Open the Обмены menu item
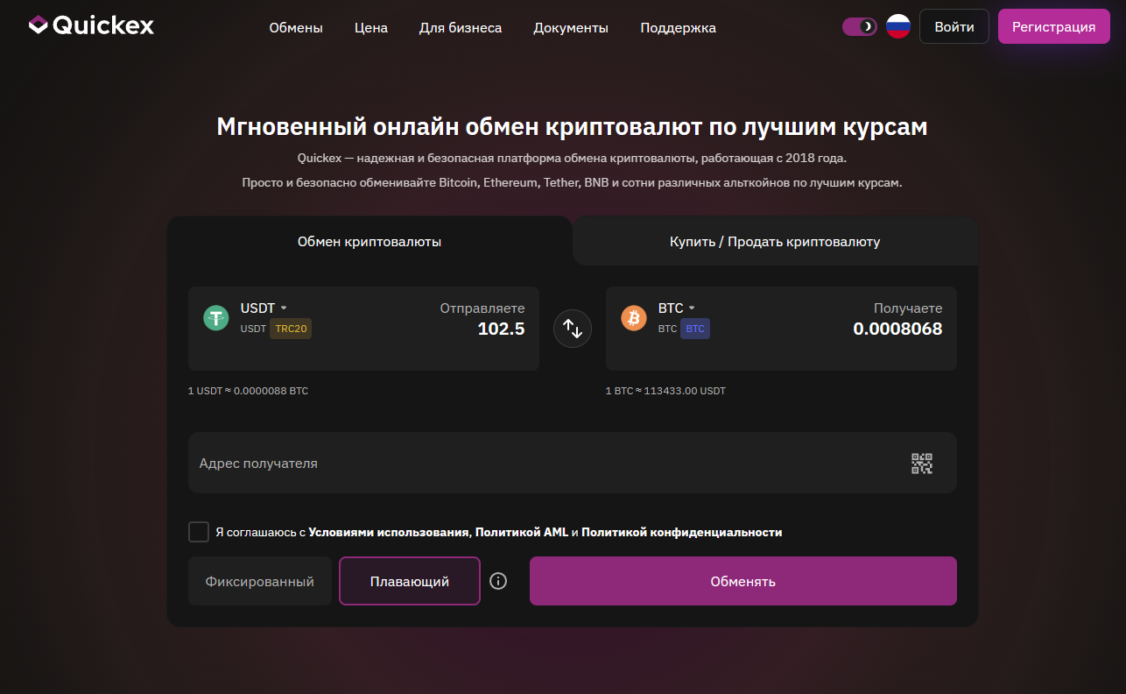The width and height of the screenshot is (1126, 694). [296, 28]
